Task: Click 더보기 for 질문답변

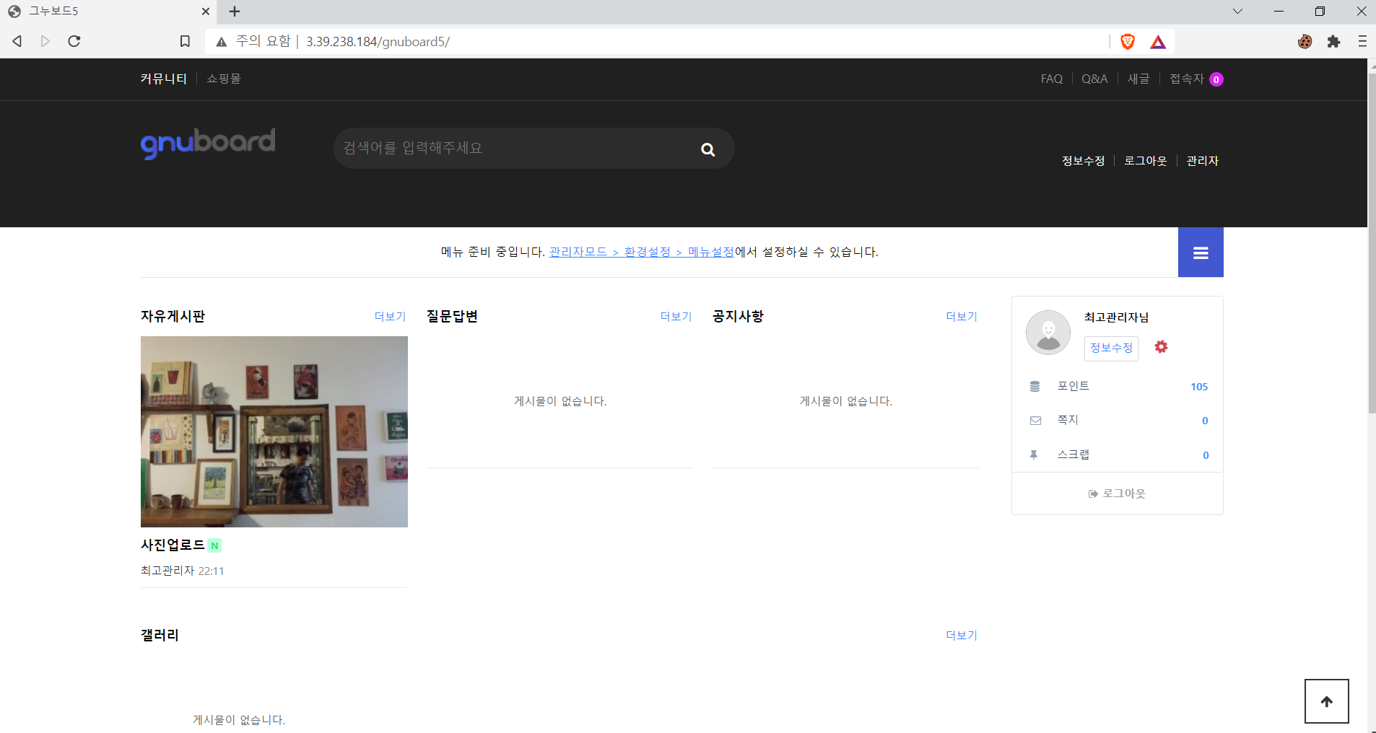Action: pos(676,317)
